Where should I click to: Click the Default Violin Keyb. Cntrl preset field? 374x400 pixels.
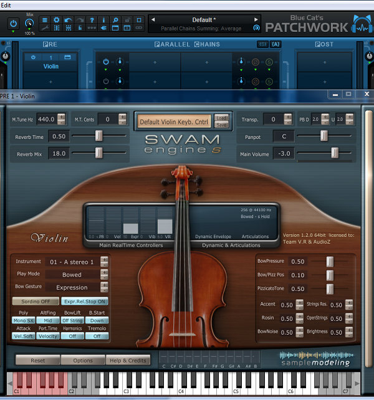[x=174, y=121]
